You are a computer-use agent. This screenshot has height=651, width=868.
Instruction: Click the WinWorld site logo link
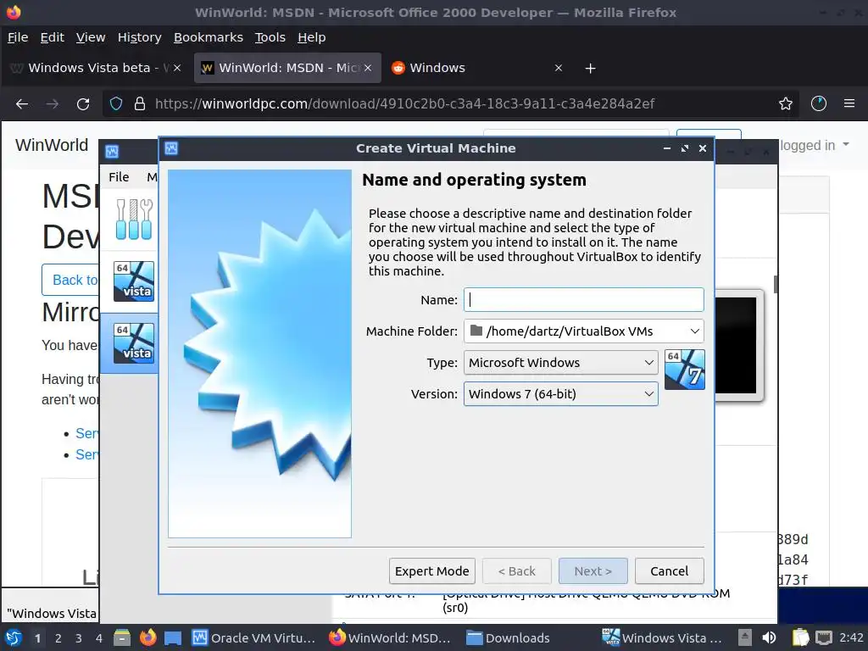coord(52,145)
